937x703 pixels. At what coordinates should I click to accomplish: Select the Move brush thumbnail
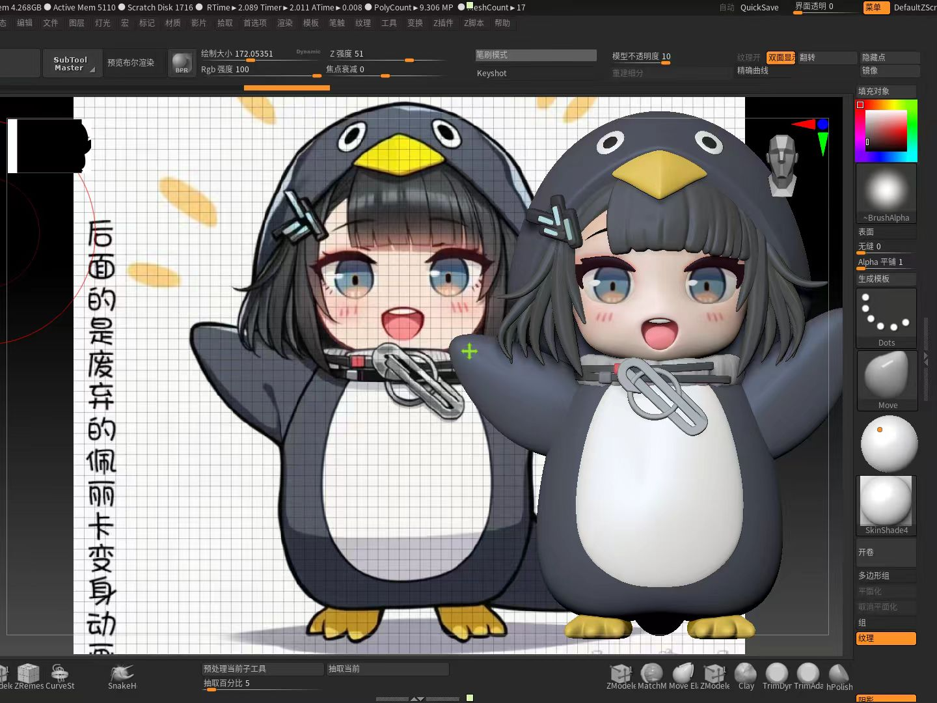[887, 380]
